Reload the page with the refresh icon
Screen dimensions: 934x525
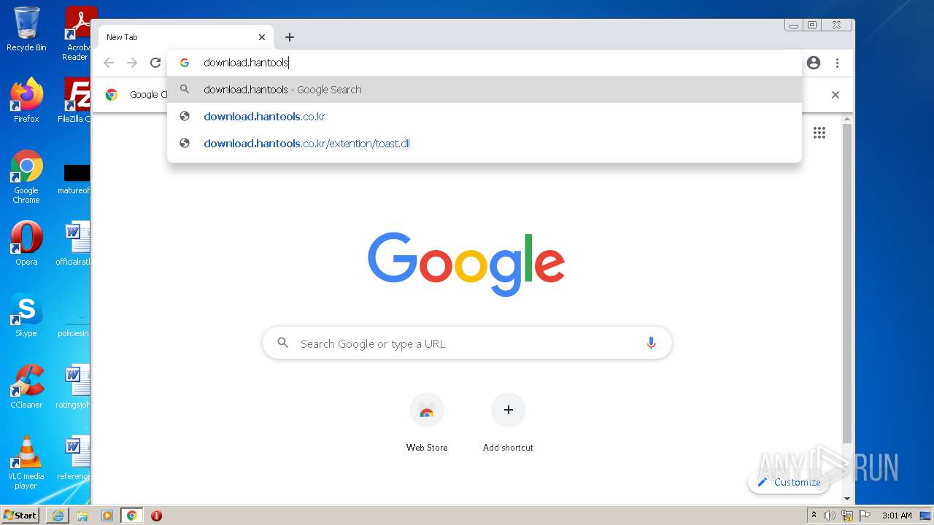155,63
